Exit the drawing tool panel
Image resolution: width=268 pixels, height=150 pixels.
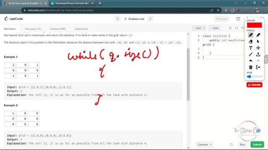click(258, 67)
